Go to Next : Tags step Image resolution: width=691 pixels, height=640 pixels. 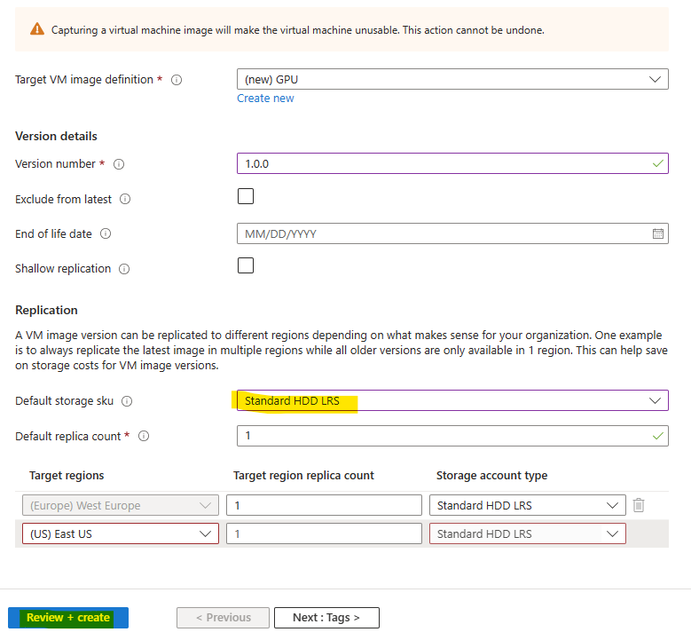(x=326, y=618)
